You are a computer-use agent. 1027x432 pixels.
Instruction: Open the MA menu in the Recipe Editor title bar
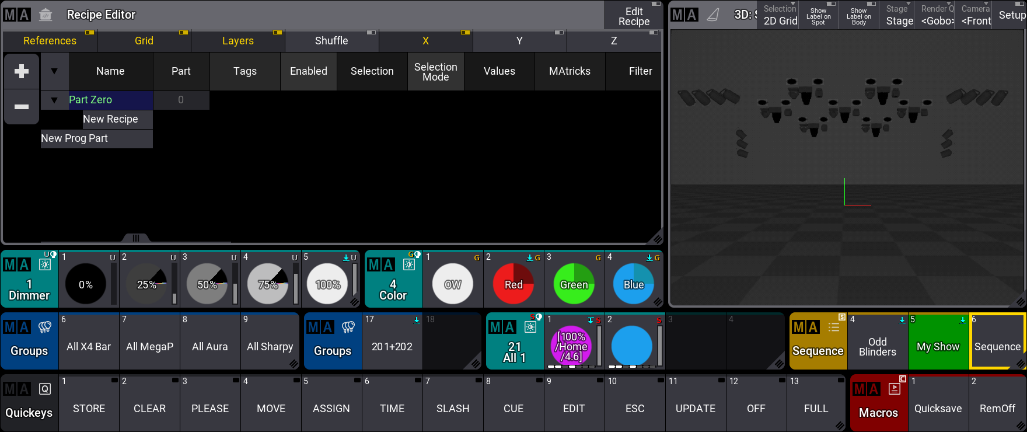pyautogui.click(x=17, y=15)
